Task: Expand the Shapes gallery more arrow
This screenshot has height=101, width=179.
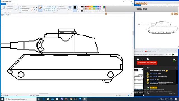Action: pos(57,10)
